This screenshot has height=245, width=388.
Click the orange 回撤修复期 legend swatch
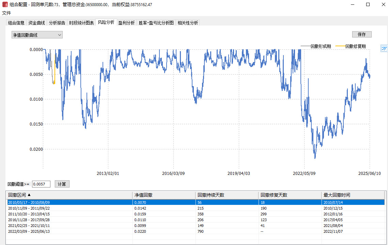point(340,46)
